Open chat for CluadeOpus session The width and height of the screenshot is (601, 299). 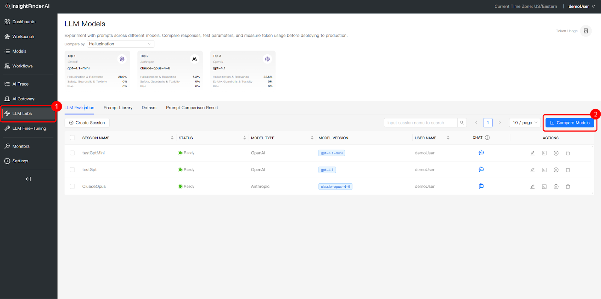pyautogui.click(x=481, y=186)
